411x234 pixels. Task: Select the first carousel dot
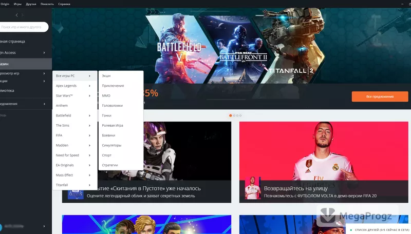230,115
